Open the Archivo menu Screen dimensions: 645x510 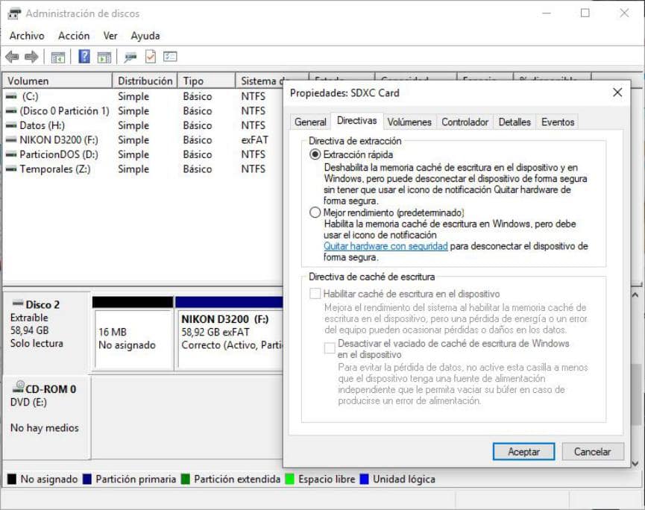click(x=27, y=36)
